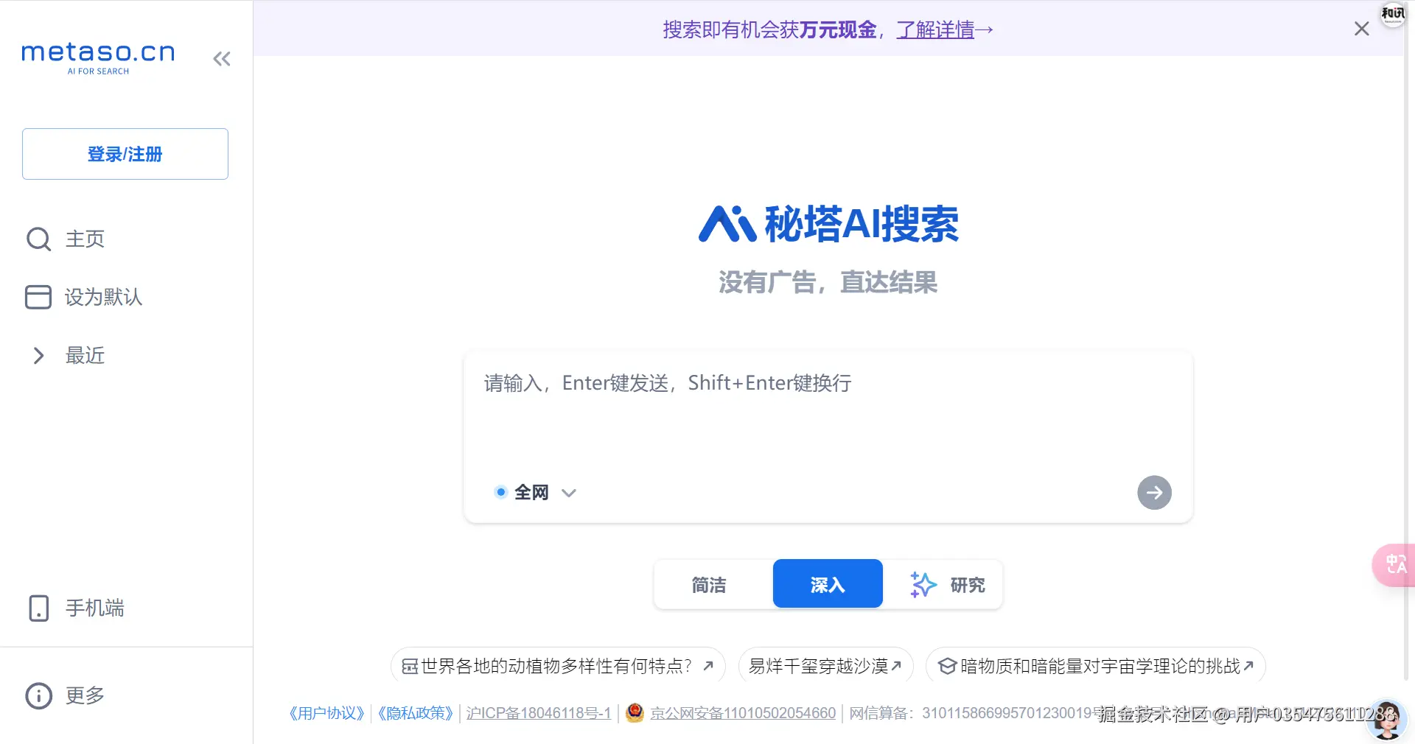Switch to 研究 search mode
This screenshot has width=1415, height=744.
pyautogui.click(x=946, y=585)
